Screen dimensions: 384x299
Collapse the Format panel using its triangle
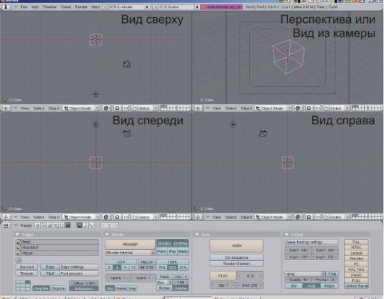[286, 234]
